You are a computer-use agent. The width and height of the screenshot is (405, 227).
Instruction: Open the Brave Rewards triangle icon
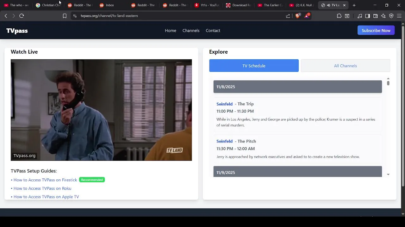[307, 15]
